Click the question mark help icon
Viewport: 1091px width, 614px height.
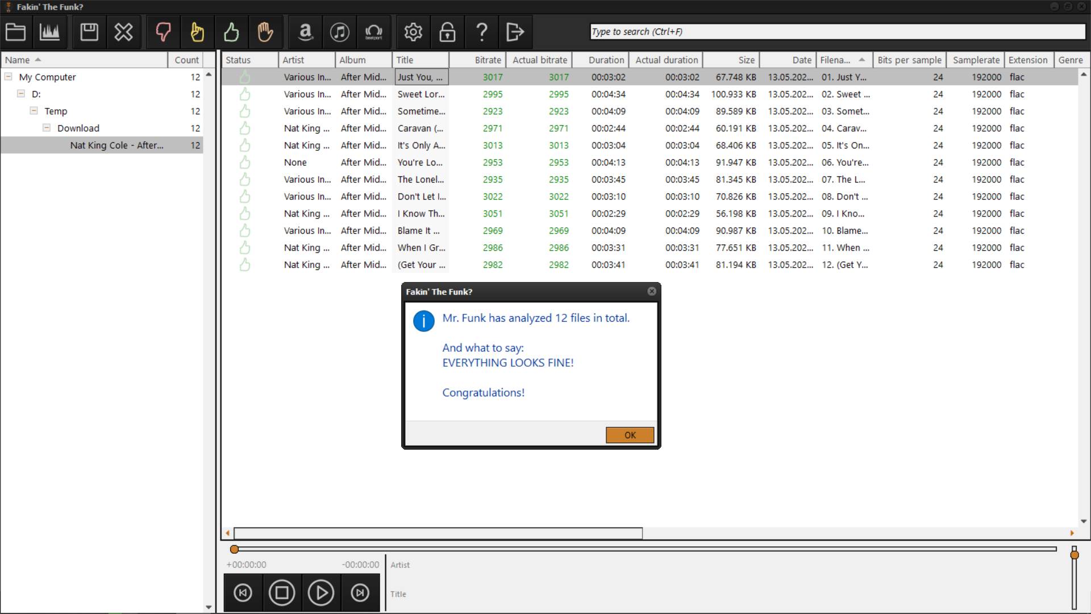click(481, 32)
